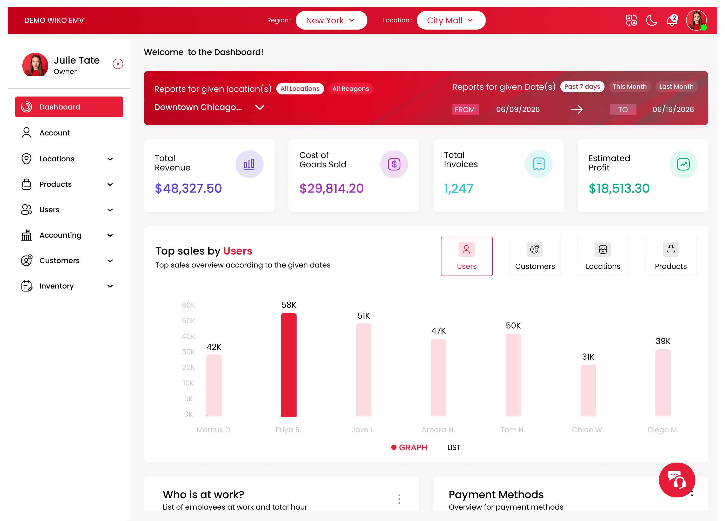The image size is (725, 521).
Task: Click the Total Revenue bar chart icon
Action: (249, 164)
